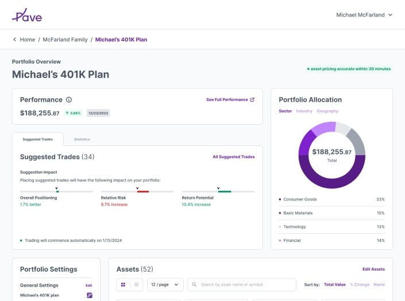
Task: Click the gray donut chart segment
Action: tap(358, 142)
